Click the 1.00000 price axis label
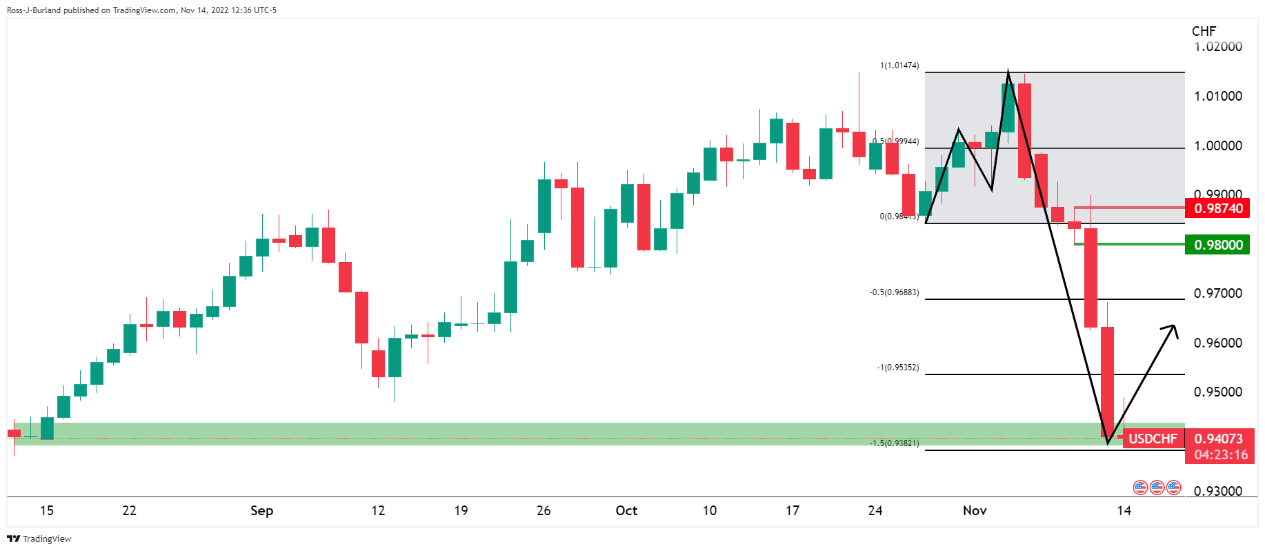This screenshot has height=551, width=1265. click(x=1217, y=146)
